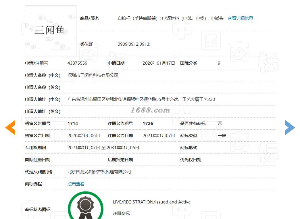The width and height of the screenshot is (300, 219).
Task: Click the 商标类型 label
Action: (x=189, y=136)
